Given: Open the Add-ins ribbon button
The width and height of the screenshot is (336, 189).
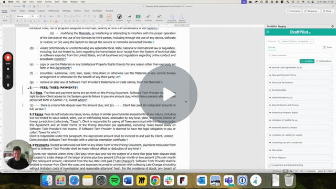Looking at the screenshot, I should pos(109,17).
